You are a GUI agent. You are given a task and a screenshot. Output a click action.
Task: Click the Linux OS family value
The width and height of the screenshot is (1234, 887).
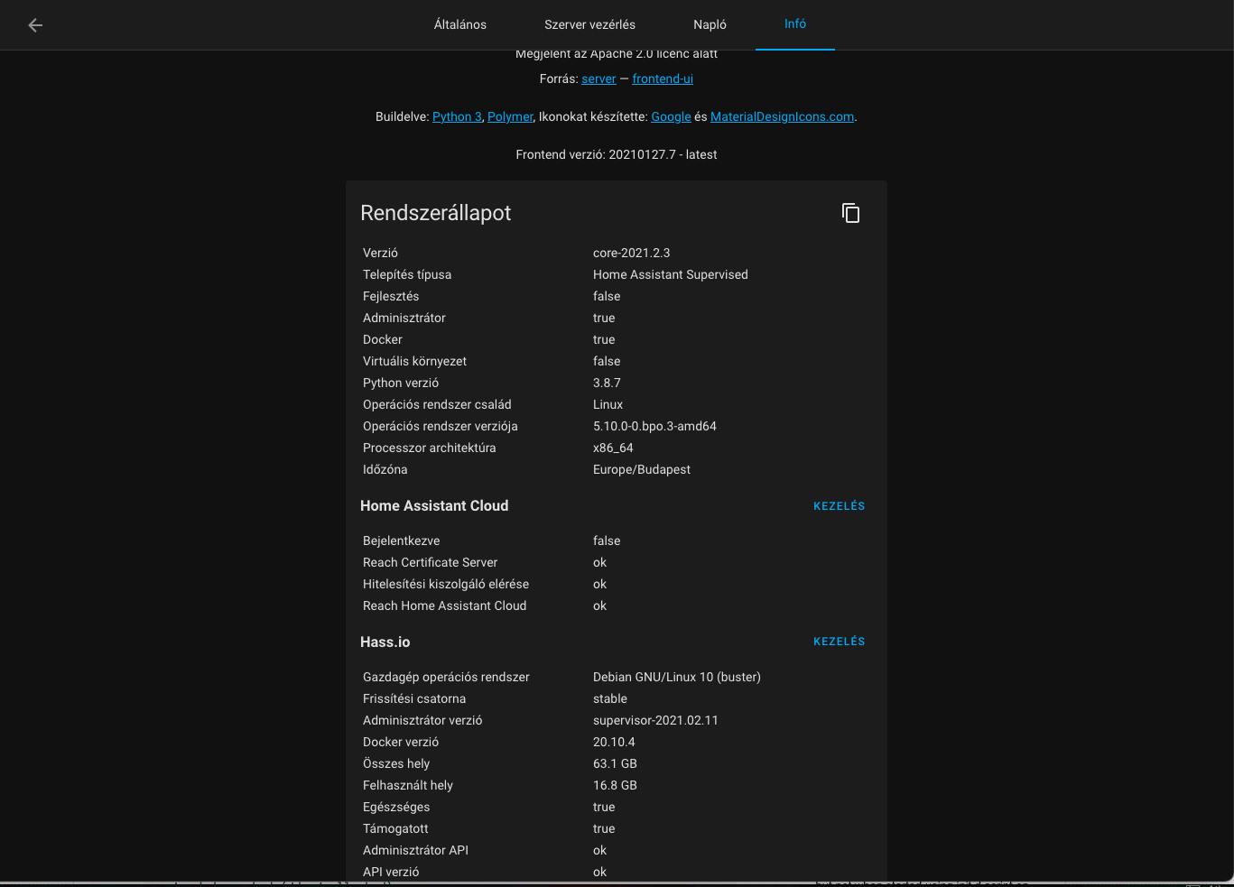[x=608, y=404]
